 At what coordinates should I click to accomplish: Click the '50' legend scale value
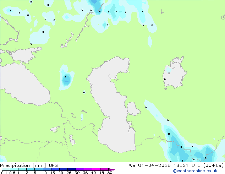[x=110, y=173]
